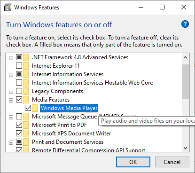This screenshot has width=195, height=173.
Task: Select the Legacy Components label
Action: tap(57, 91)
